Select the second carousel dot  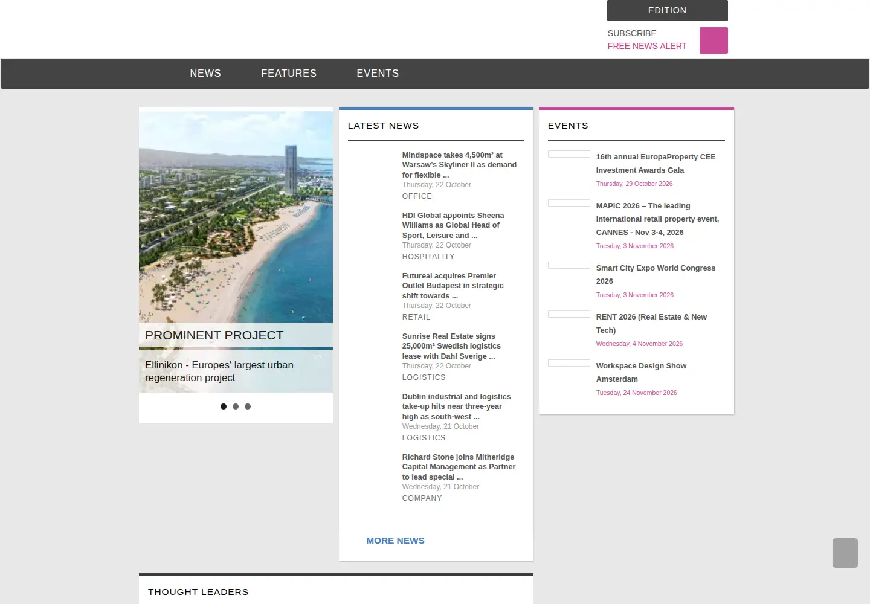[236, 406]
